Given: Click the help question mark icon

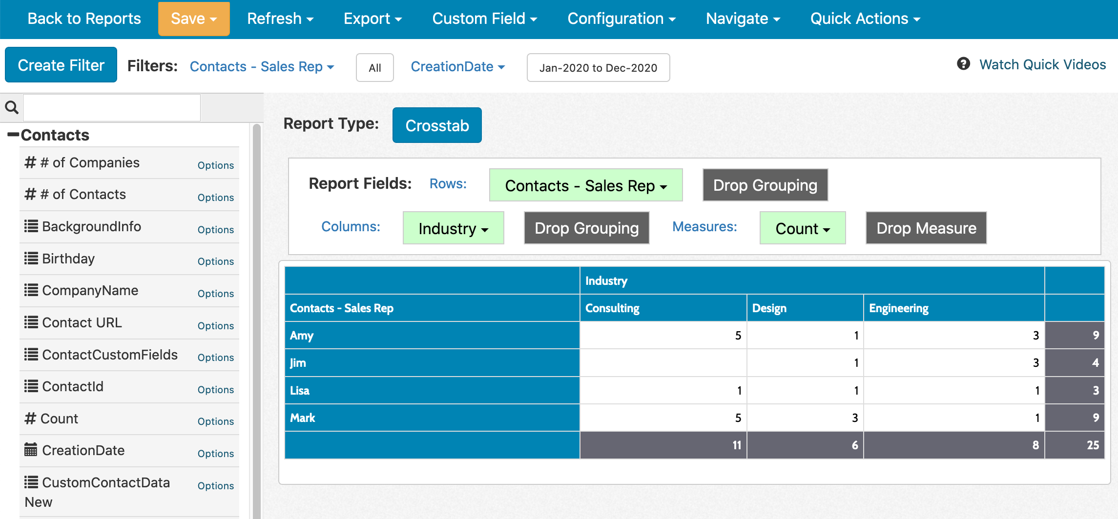Looking at the screenshot, I should click(x=963, y=64).
